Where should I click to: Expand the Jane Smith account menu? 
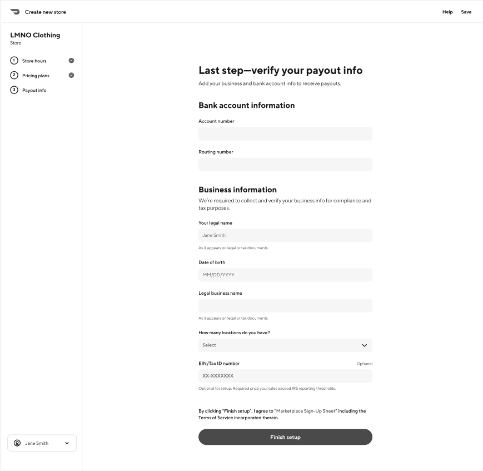pyautogui.click(x=66, y=443)
